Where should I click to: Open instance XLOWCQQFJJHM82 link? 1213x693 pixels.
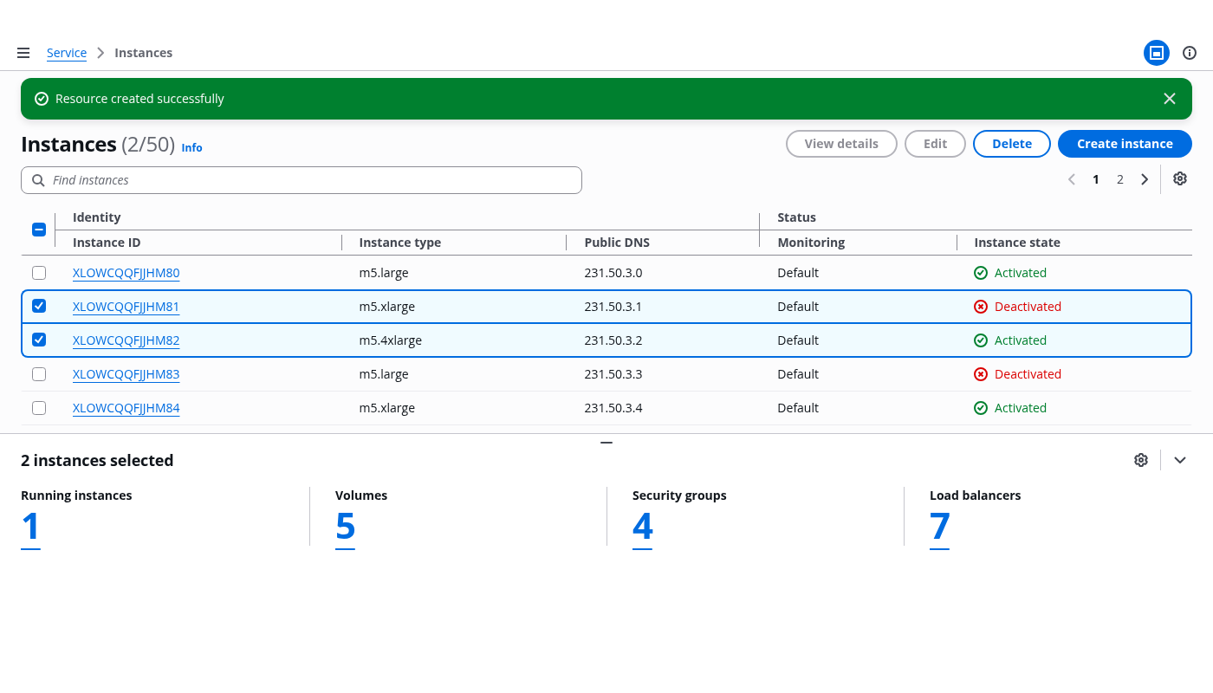coord(126,340)
